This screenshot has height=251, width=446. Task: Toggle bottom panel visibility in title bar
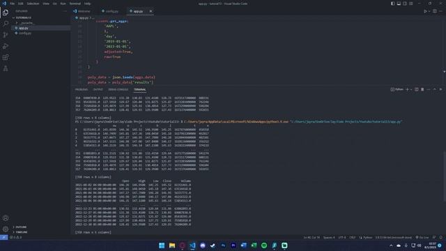pyautogui.click(x=399, y=3)
